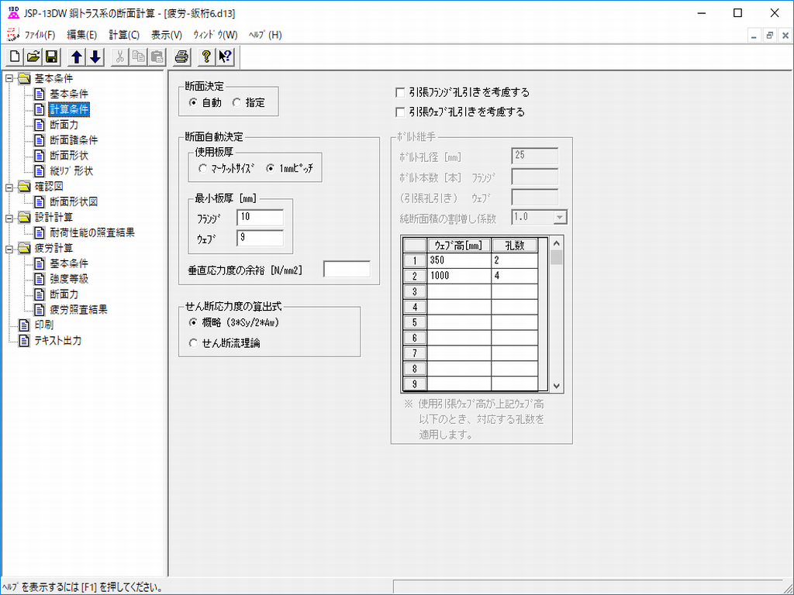Click the blue down arrow toolbar icon
This screenshot has width=794, height=595.
(x=95, y=57)
